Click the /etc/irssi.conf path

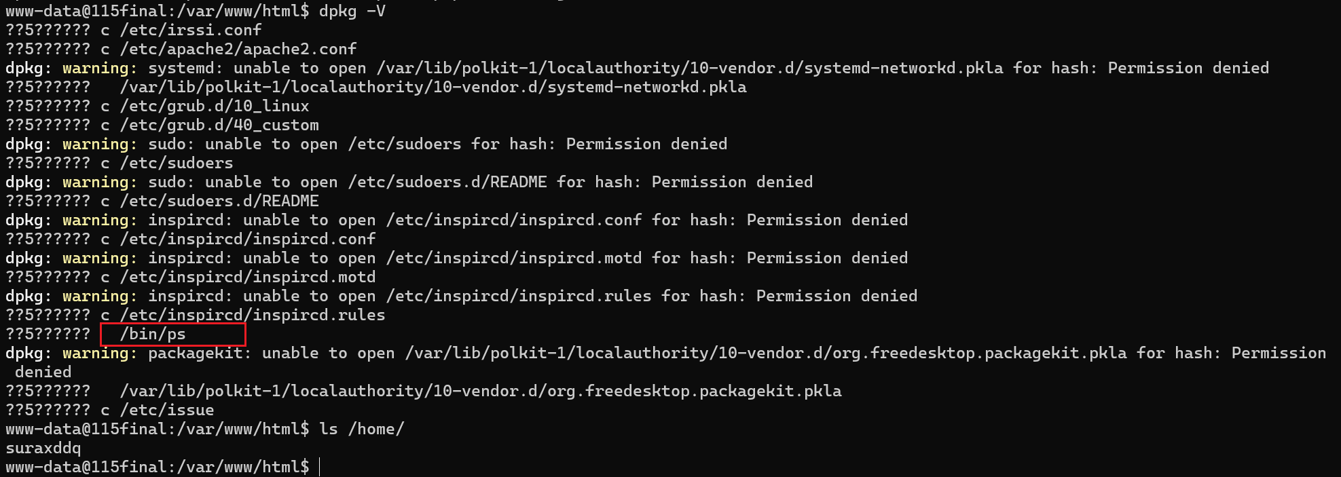point(190,31)
